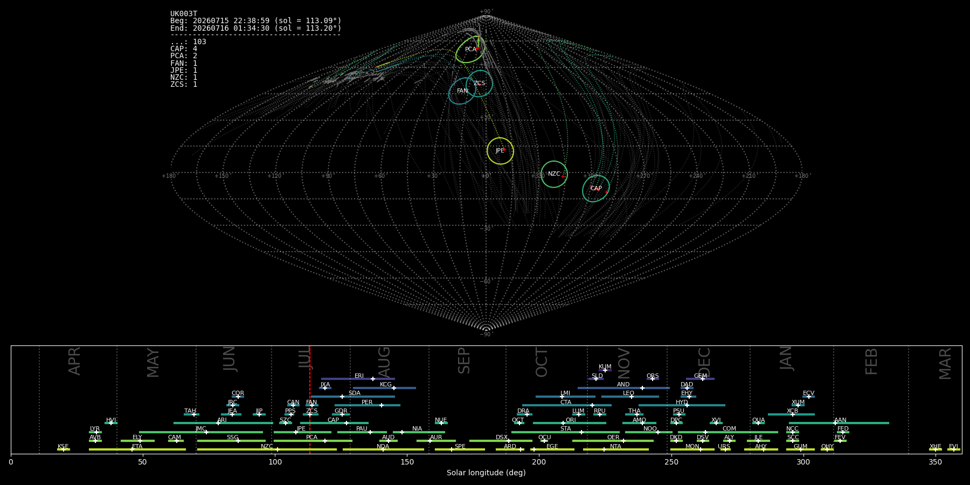Select the ETA shower bar

point(137,449)
